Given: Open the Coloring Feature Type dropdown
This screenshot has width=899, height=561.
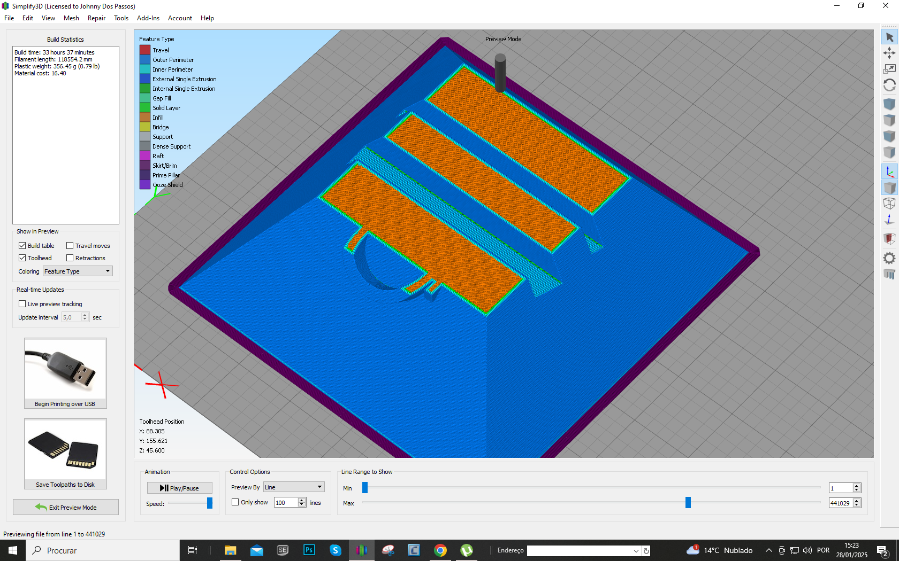Looking at the screenshot, I should 78,271.
